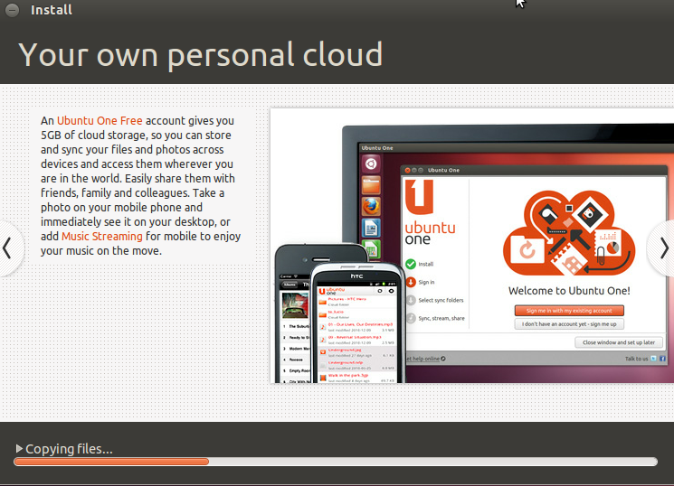Click the Ubuntu One cloud logo graphic
Image resolution: width=674 pixels, height=486 pixels.
tap(569, 233)
